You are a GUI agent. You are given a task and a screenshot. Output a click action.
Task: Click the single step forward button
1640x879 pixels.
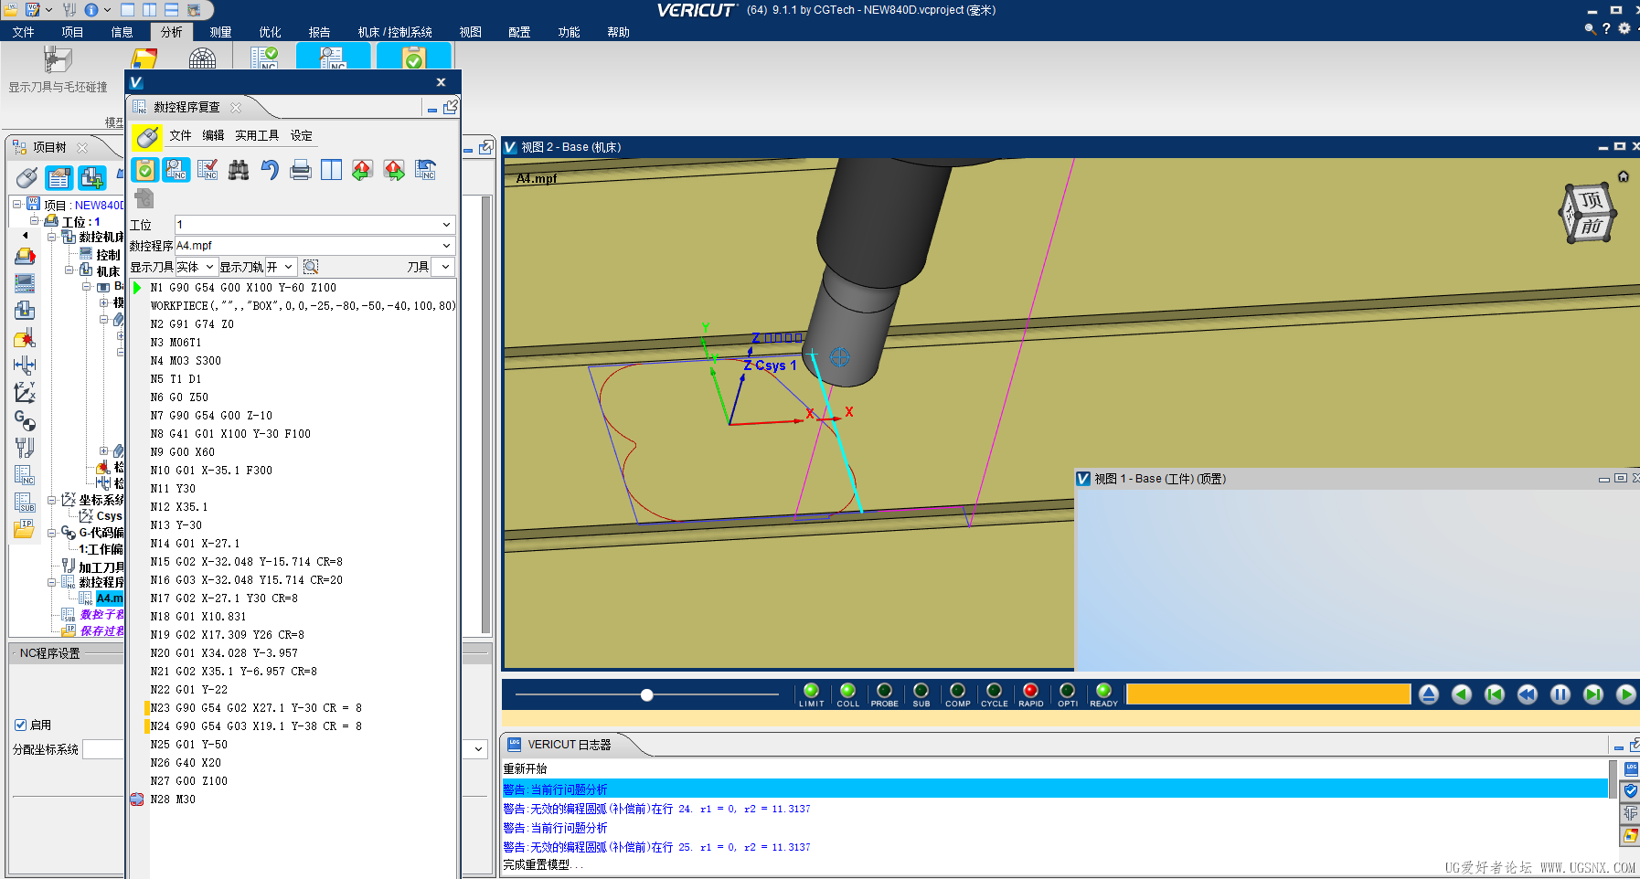pos(1592,694)
